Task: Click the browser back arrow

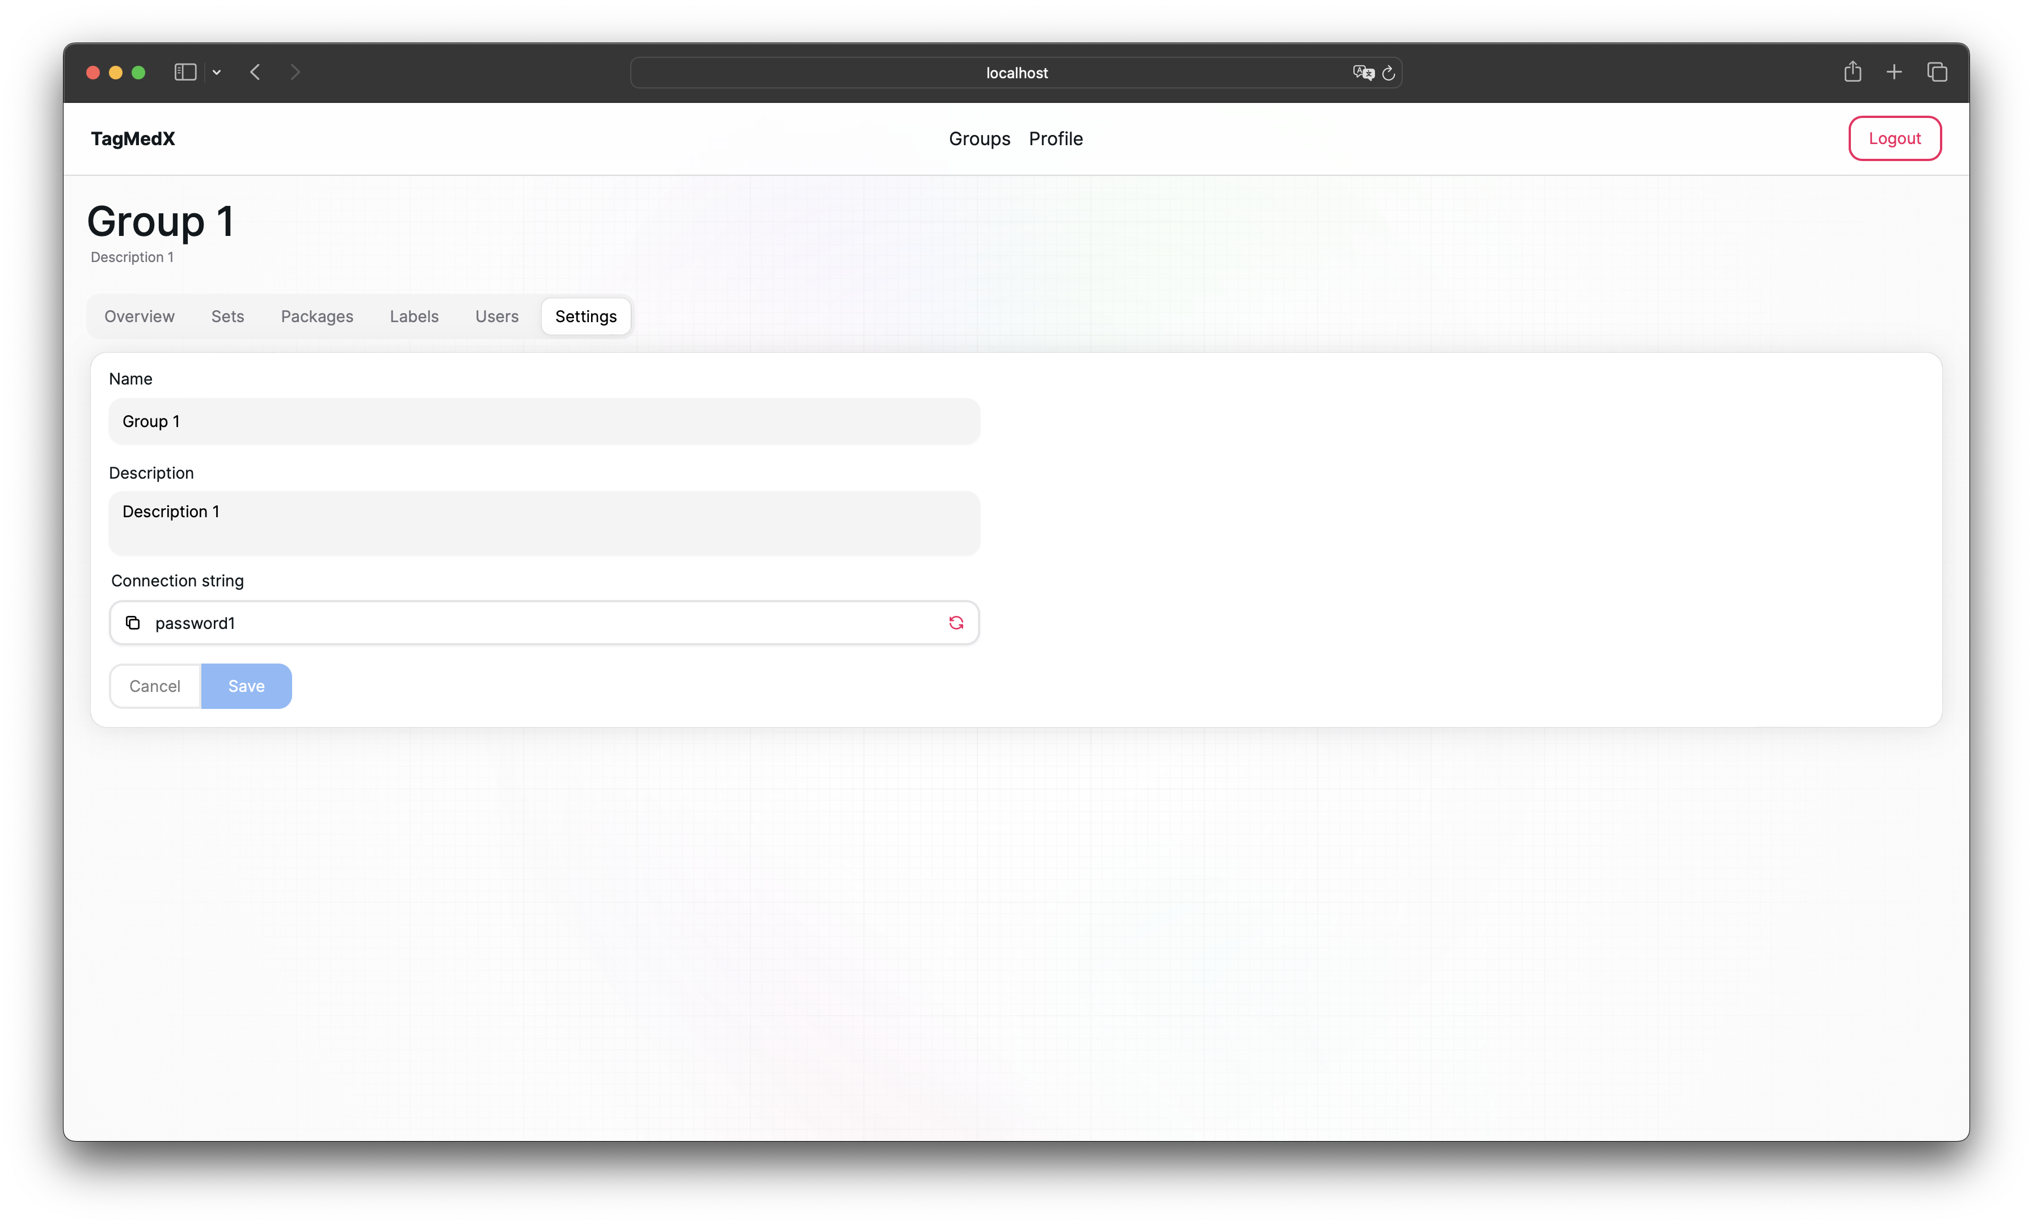Action: (255, 73)
